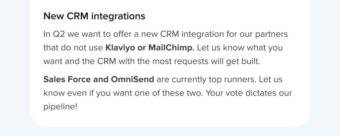Click the word "pipeline!" at paragraph end
The width and height of the screenshot is (340, 136).
pyautogui.click(x=60, y=106)
